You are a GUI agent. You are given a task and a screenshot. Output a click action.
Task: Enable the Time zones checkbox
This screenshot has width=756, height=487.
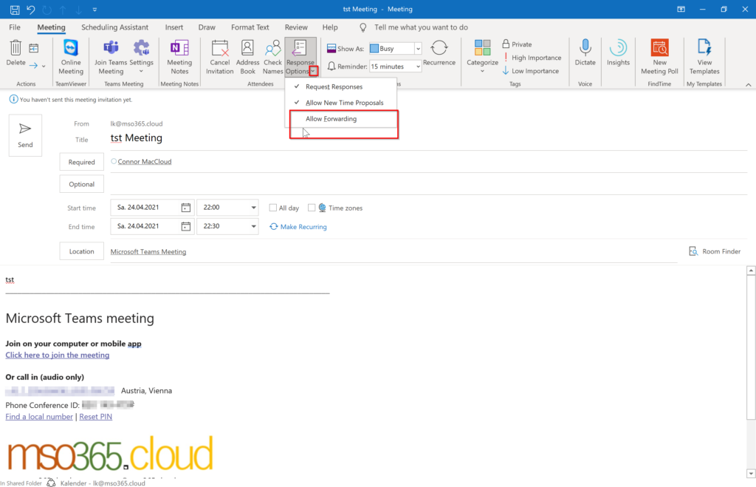(312, 208)
